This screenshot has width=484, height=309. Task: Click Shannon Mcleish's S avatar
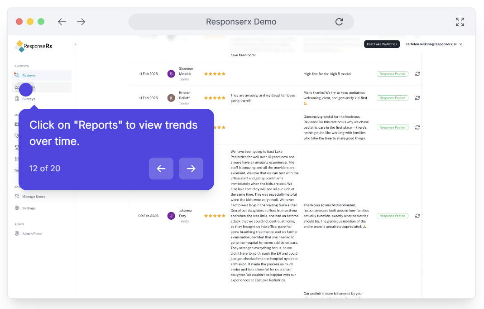click(171, 74)
